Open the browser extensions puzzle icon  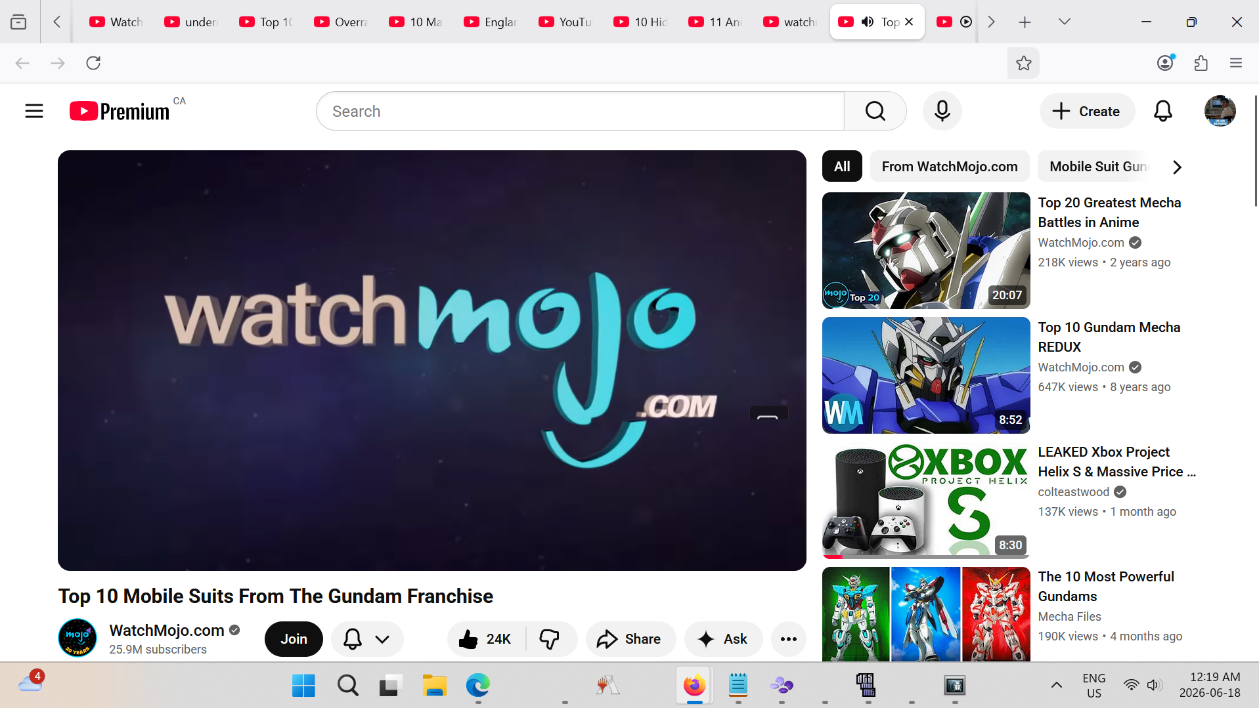pyautogui.click(x=1201, y=63)
